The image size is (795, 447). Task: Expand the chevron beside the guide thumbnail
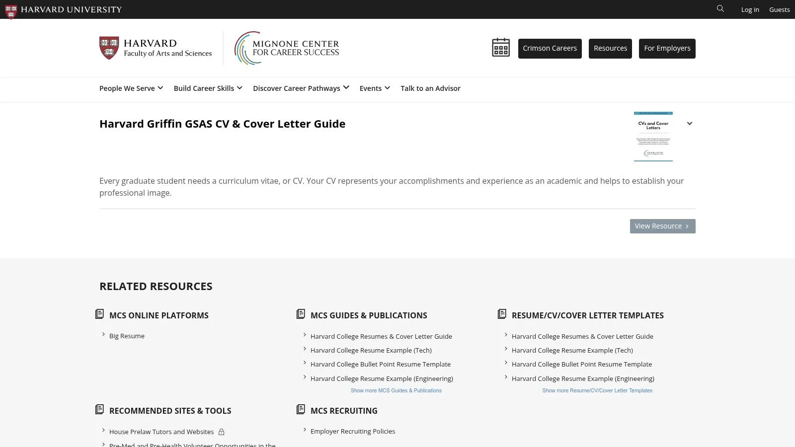pos(689,123)
